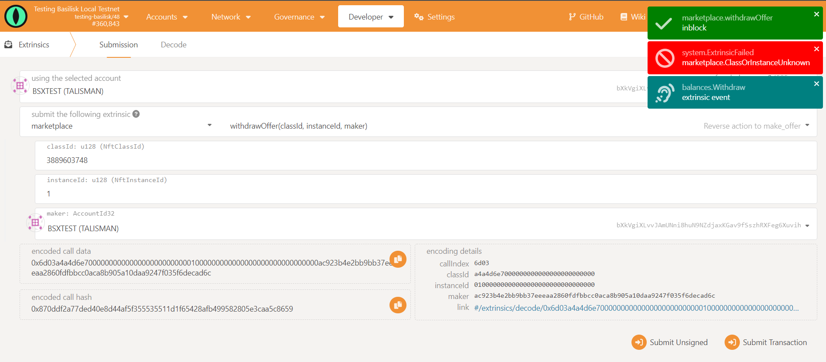Image resolution: width=826 pixels, height=362 pixels.
Task: Click Submit Transaction button
Action: click(766, 342)
